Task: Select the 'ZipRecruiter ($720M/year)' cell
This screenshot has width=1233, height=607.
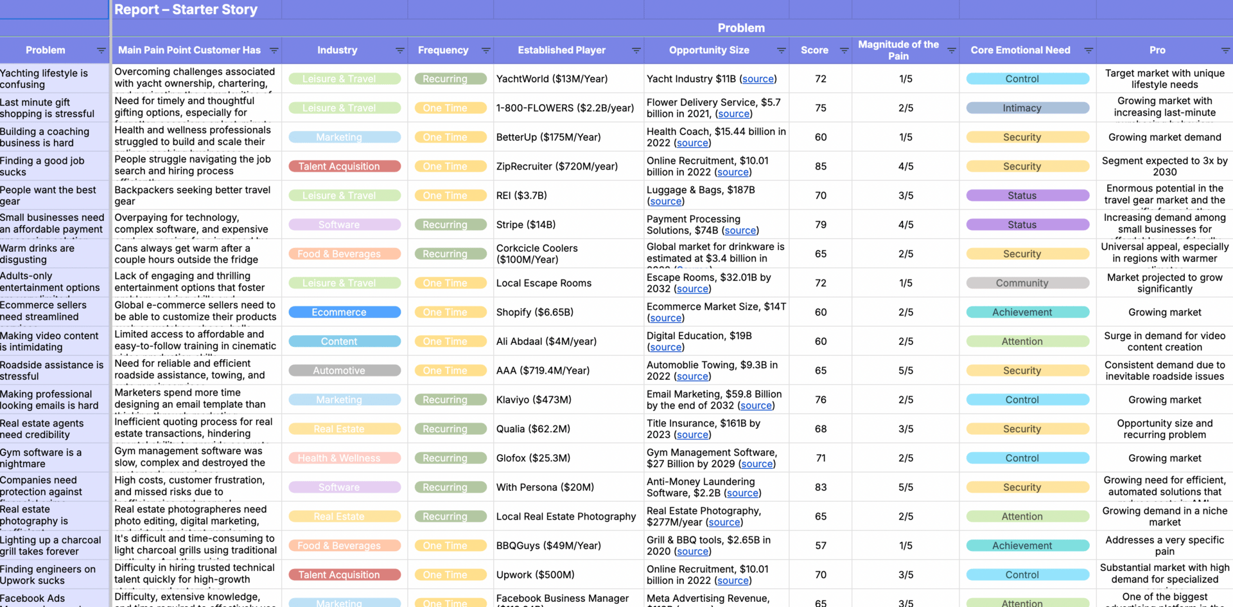Action: (x=569, y=166)
